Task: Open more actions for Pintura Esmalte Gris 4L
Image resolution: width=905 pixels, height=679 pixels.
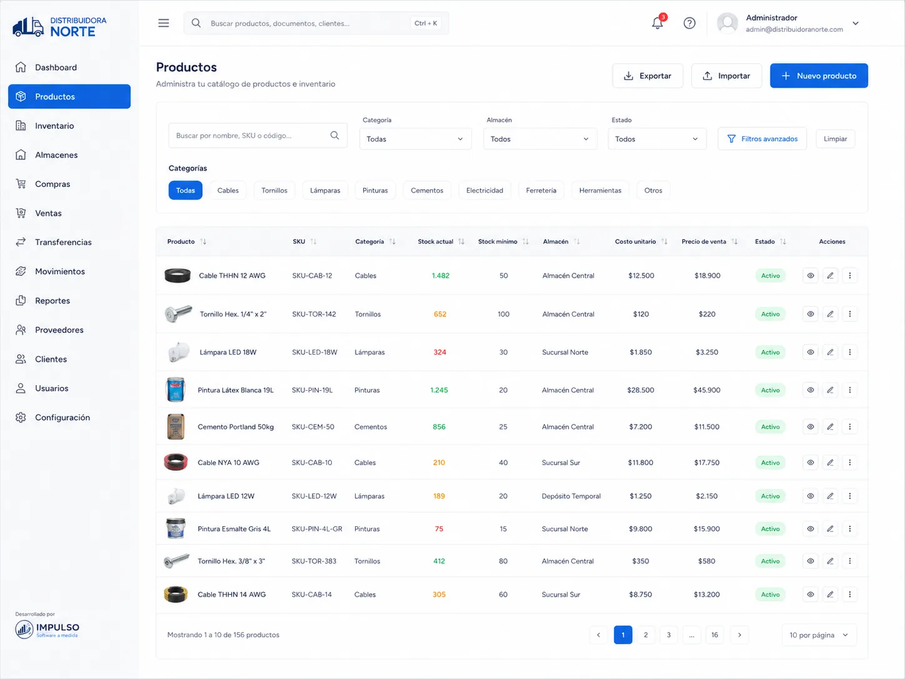Action: tap(850, 529)
